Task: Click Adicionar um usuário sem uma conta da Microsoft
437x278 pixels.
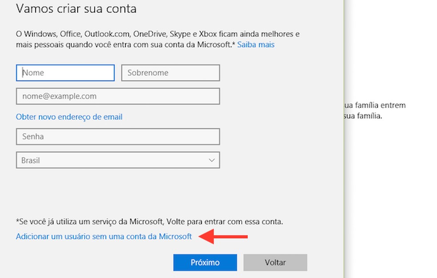Action: [104, 236]
